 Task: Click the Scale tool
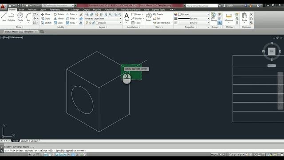point(58,23)
